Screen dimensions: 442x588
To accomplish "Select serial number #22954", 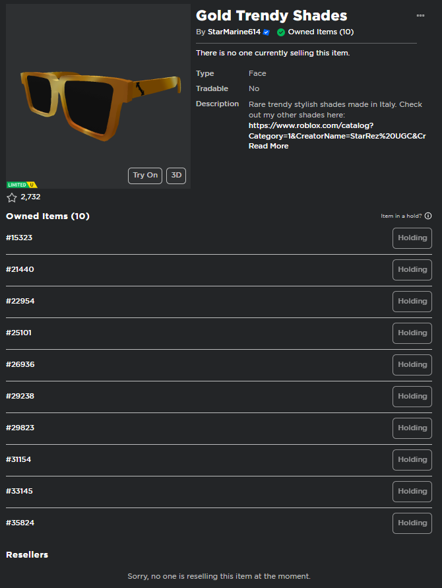I will (20, 301).
